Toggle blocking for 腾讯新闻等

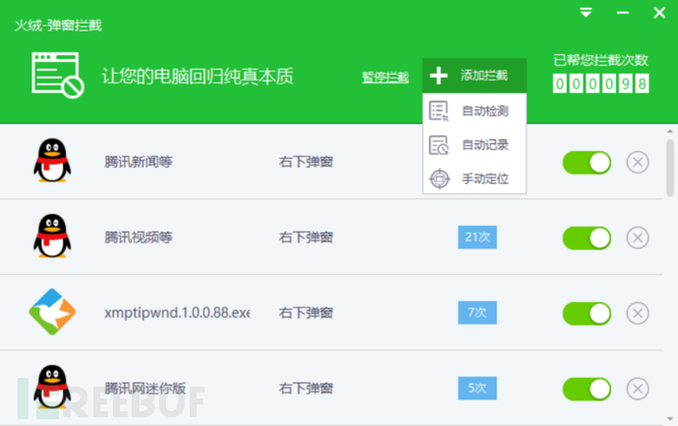click(x=587, y=163)
